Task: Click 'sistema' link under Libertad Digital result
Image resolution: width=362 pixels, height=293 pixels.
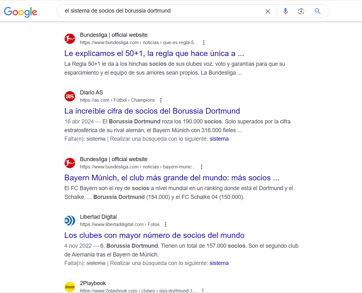Action: 219,263
